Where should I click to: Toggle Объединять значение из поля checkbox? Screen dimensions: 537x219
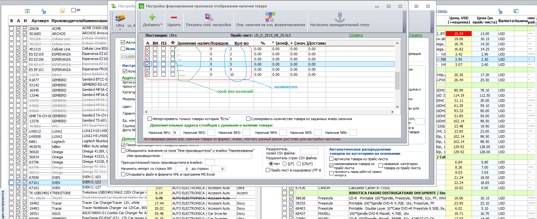click(x=123, y=150)
